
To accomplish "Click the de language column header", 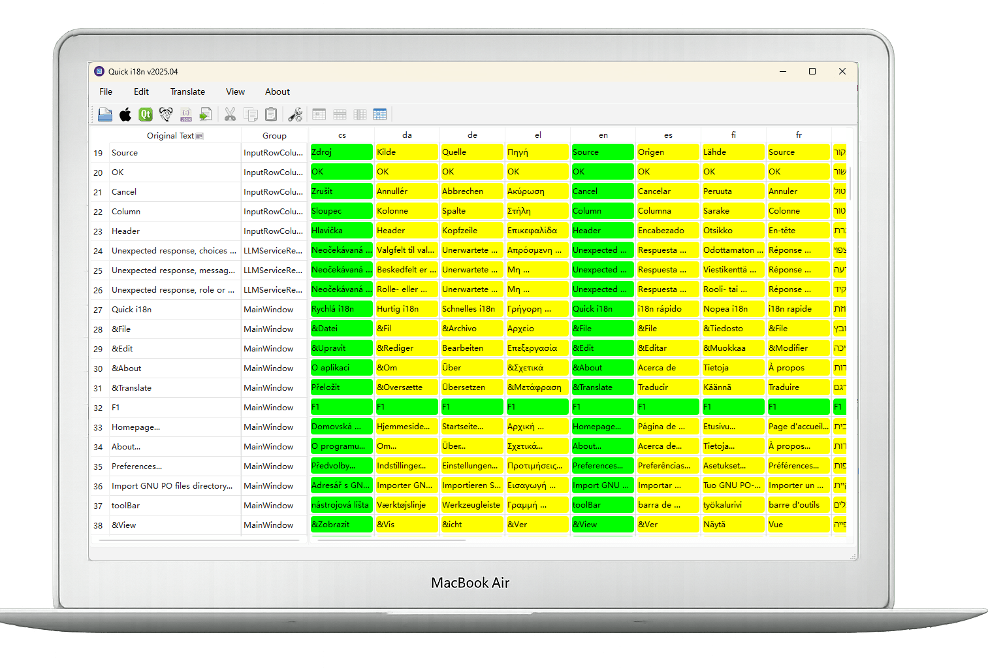I will click(x=473, y=135).
